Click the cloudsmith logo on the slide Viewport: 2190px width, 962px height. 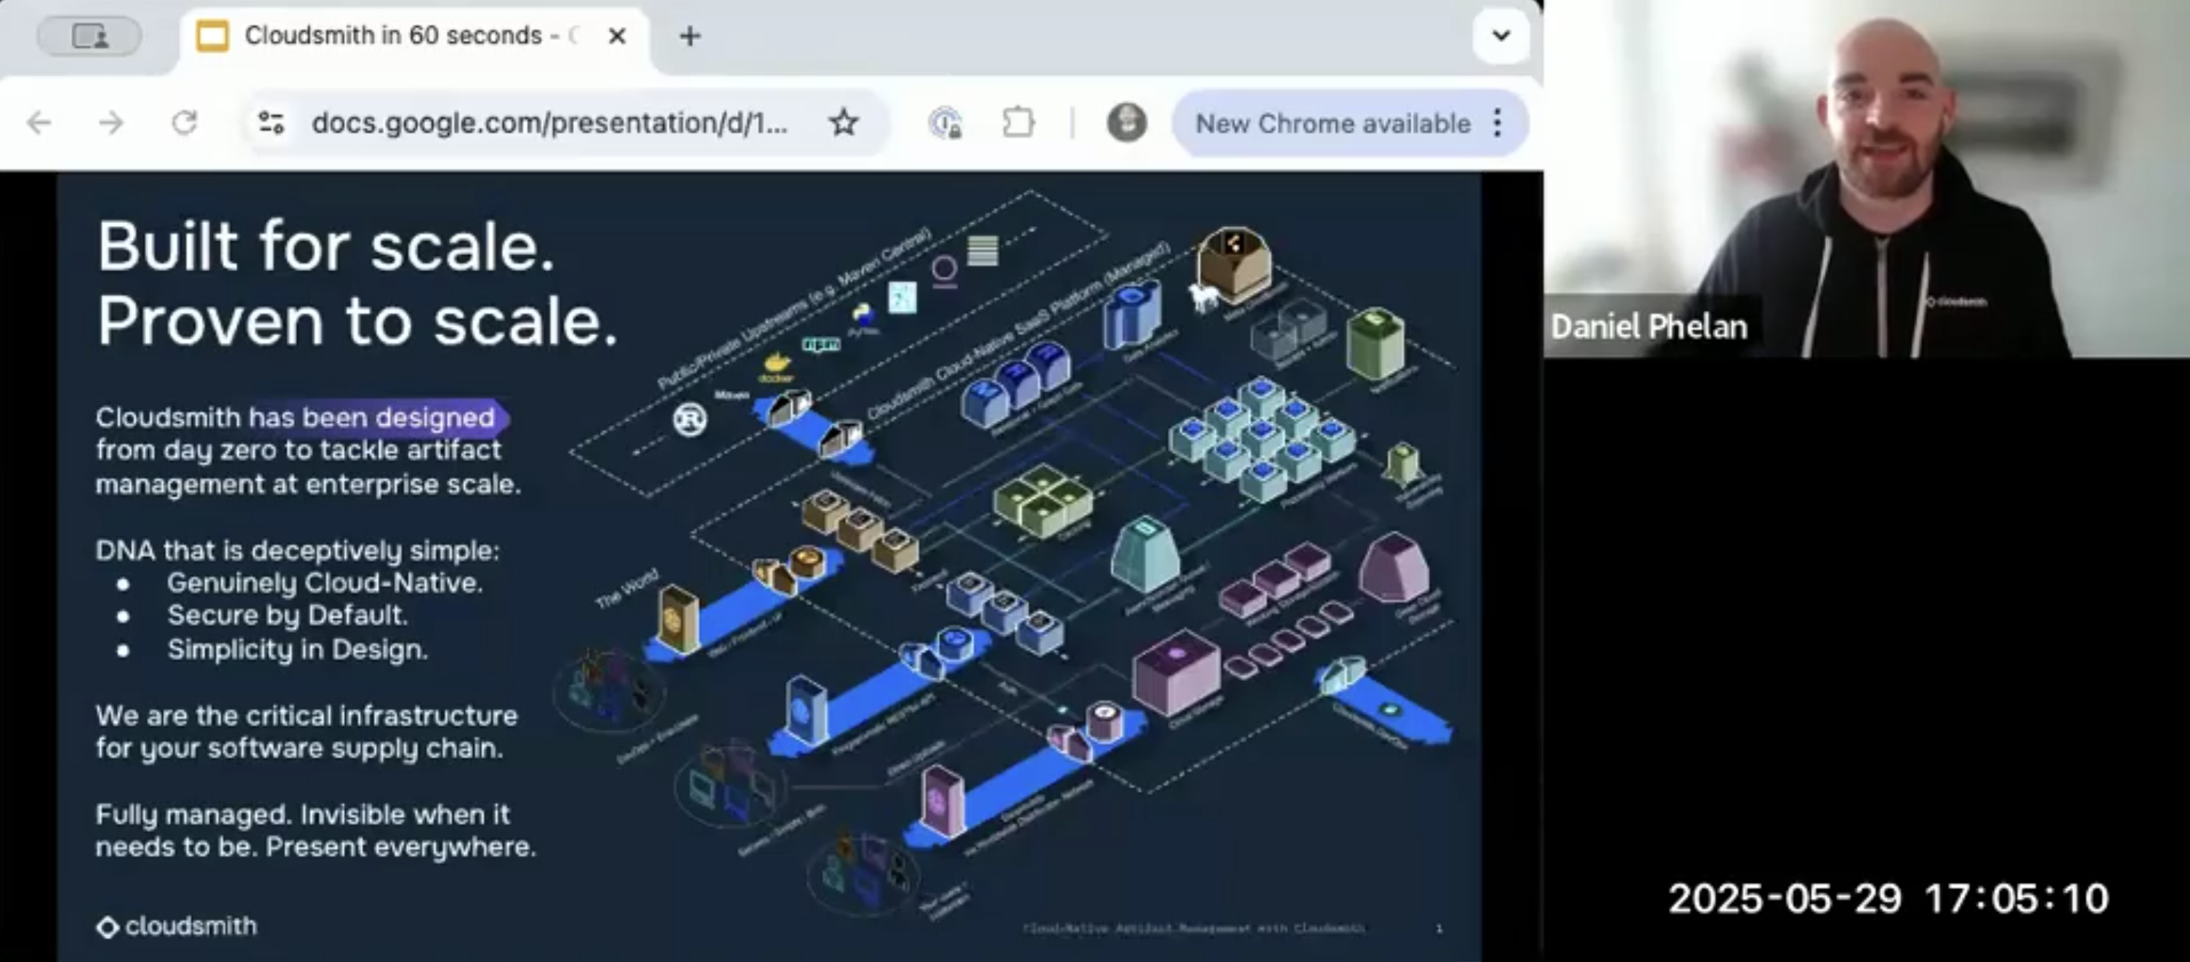(x=177, y=926)
